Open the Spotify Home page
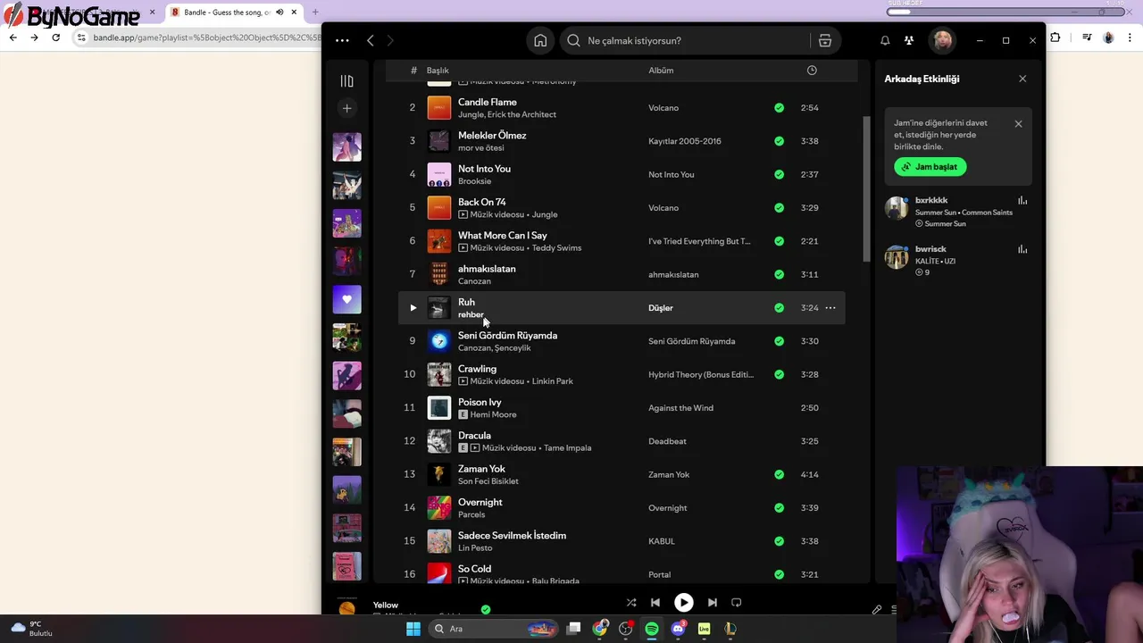The width and height of the screenshot is (1143, 643). point(540,40)
